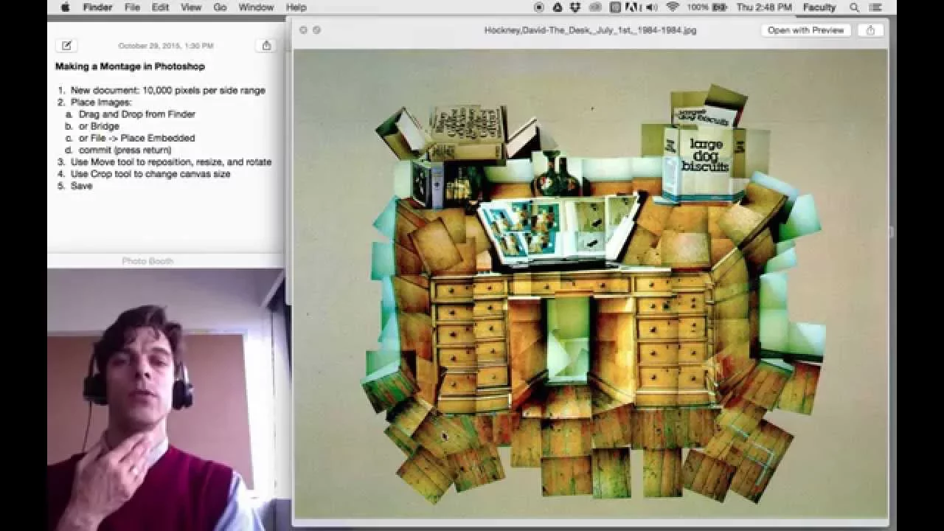Open Spotlight search

pos(855,7)
